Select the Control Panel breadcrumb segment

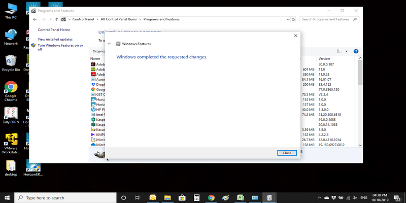click(x=83, y=19)
